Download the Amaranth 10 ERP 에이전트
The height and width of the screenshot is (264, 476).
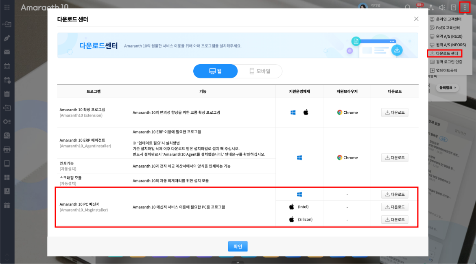pyautogui.click(x=395, y=158)
